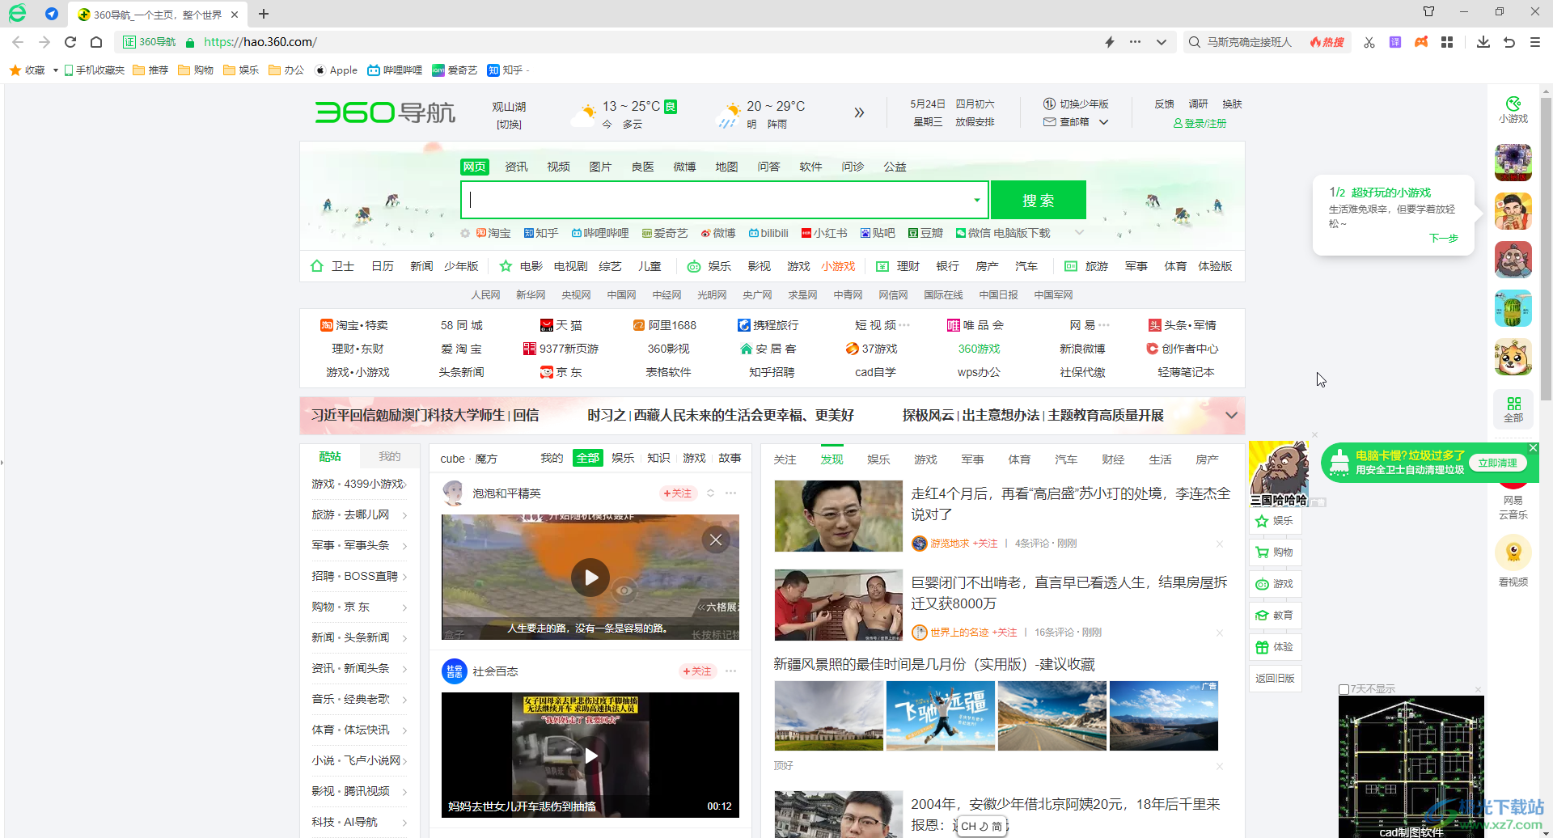Click the page vertical scrollbar thumb
The width and height of the screenshot is (1553, 838).
coord(1546,251)
